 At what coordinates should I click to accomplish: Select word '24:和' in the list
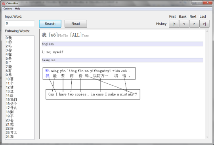(10, 137)
